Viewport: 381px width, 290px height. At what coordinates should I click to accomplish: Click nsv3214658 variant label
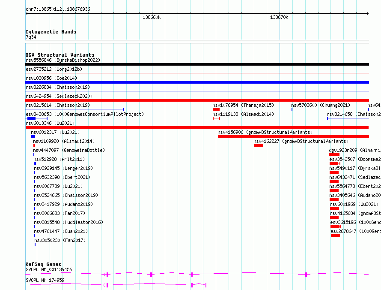point(354,114)
